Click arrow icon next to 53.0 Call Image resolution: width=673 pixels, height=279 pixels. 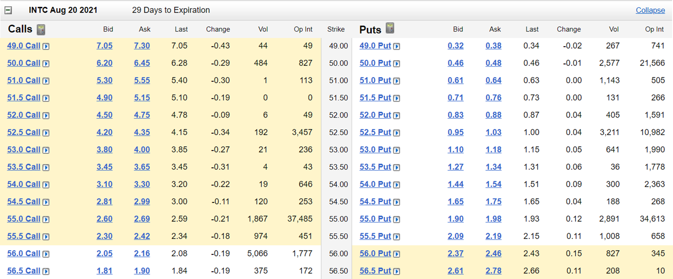click(46, 150)
